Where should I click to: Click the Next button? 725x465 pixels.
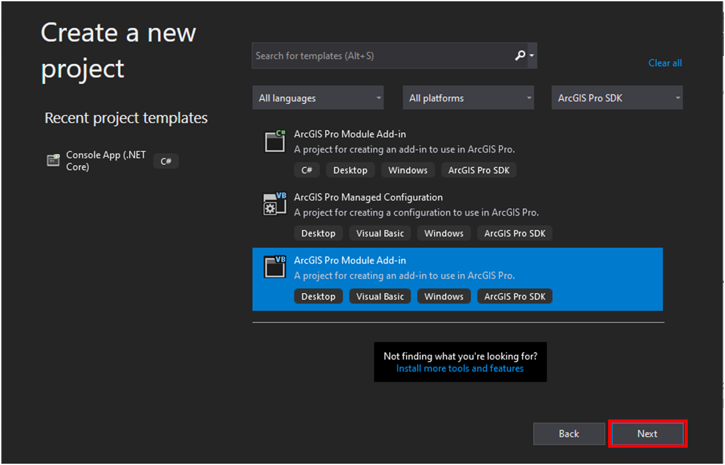(x=647, y=434)
